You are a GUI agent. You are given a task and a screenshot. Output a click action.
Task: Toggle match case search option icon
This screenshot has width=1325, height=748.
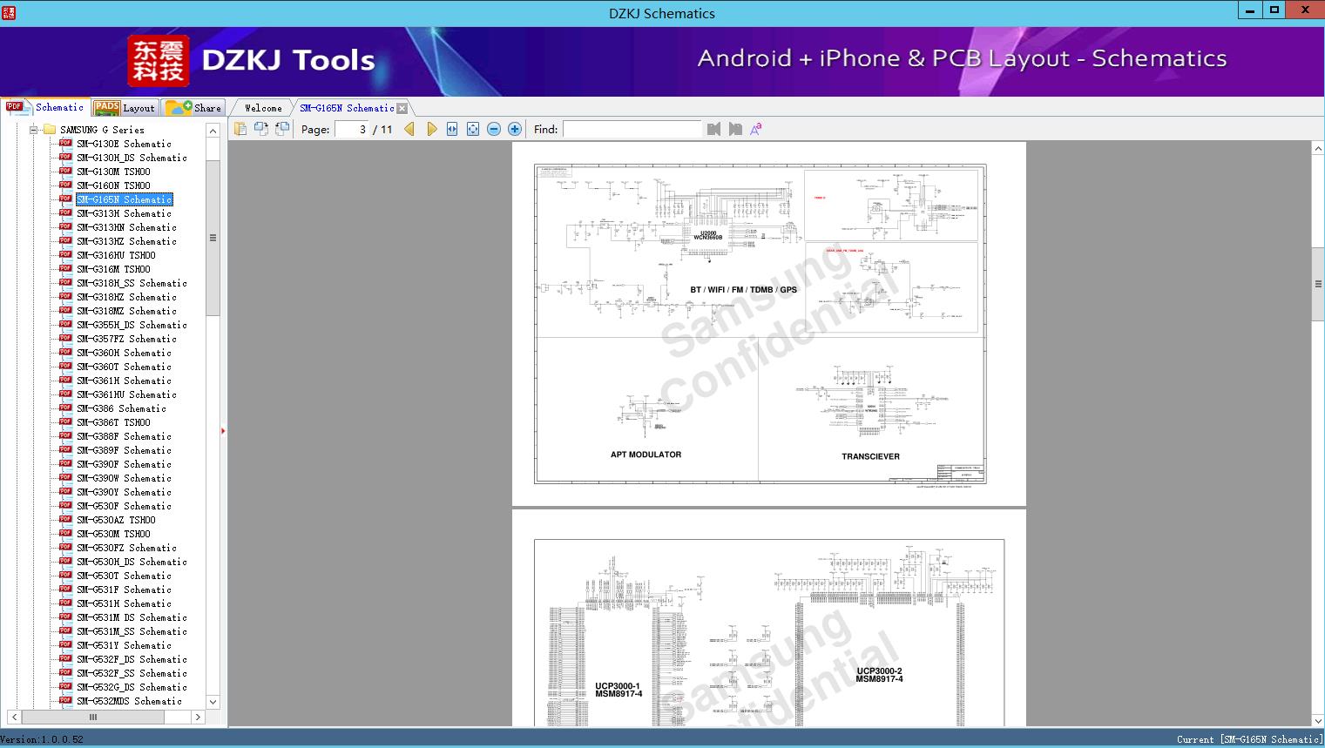tap(756, 129)
